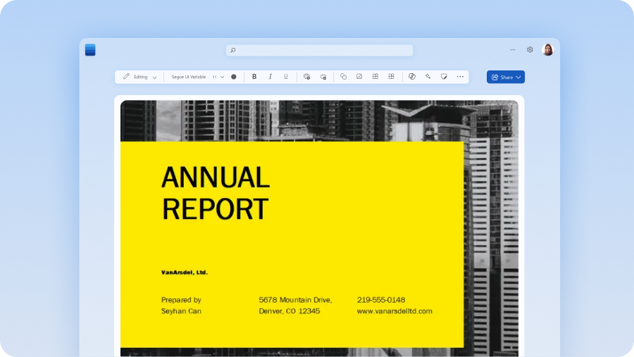
Task: Click the VanArsdel, Ltd. company name
Action: pos(185,273)
